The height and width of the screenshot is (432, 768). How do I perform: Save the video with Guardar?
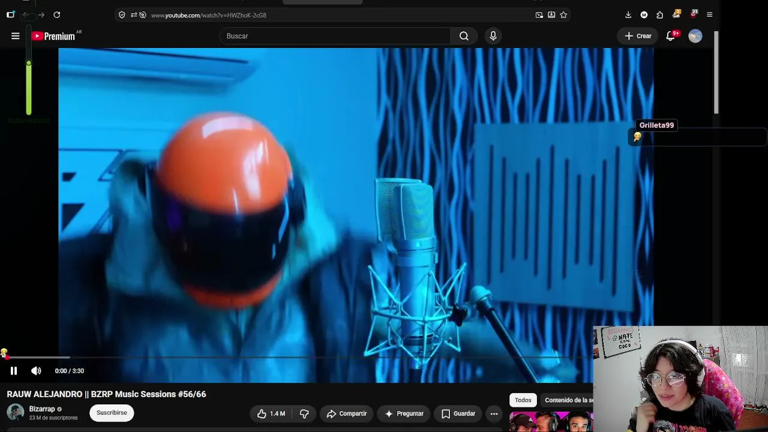tap(458, 413)
